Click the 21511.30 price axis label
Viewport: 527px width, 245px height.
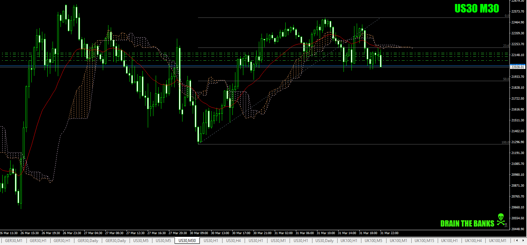(x=518, y=120)
